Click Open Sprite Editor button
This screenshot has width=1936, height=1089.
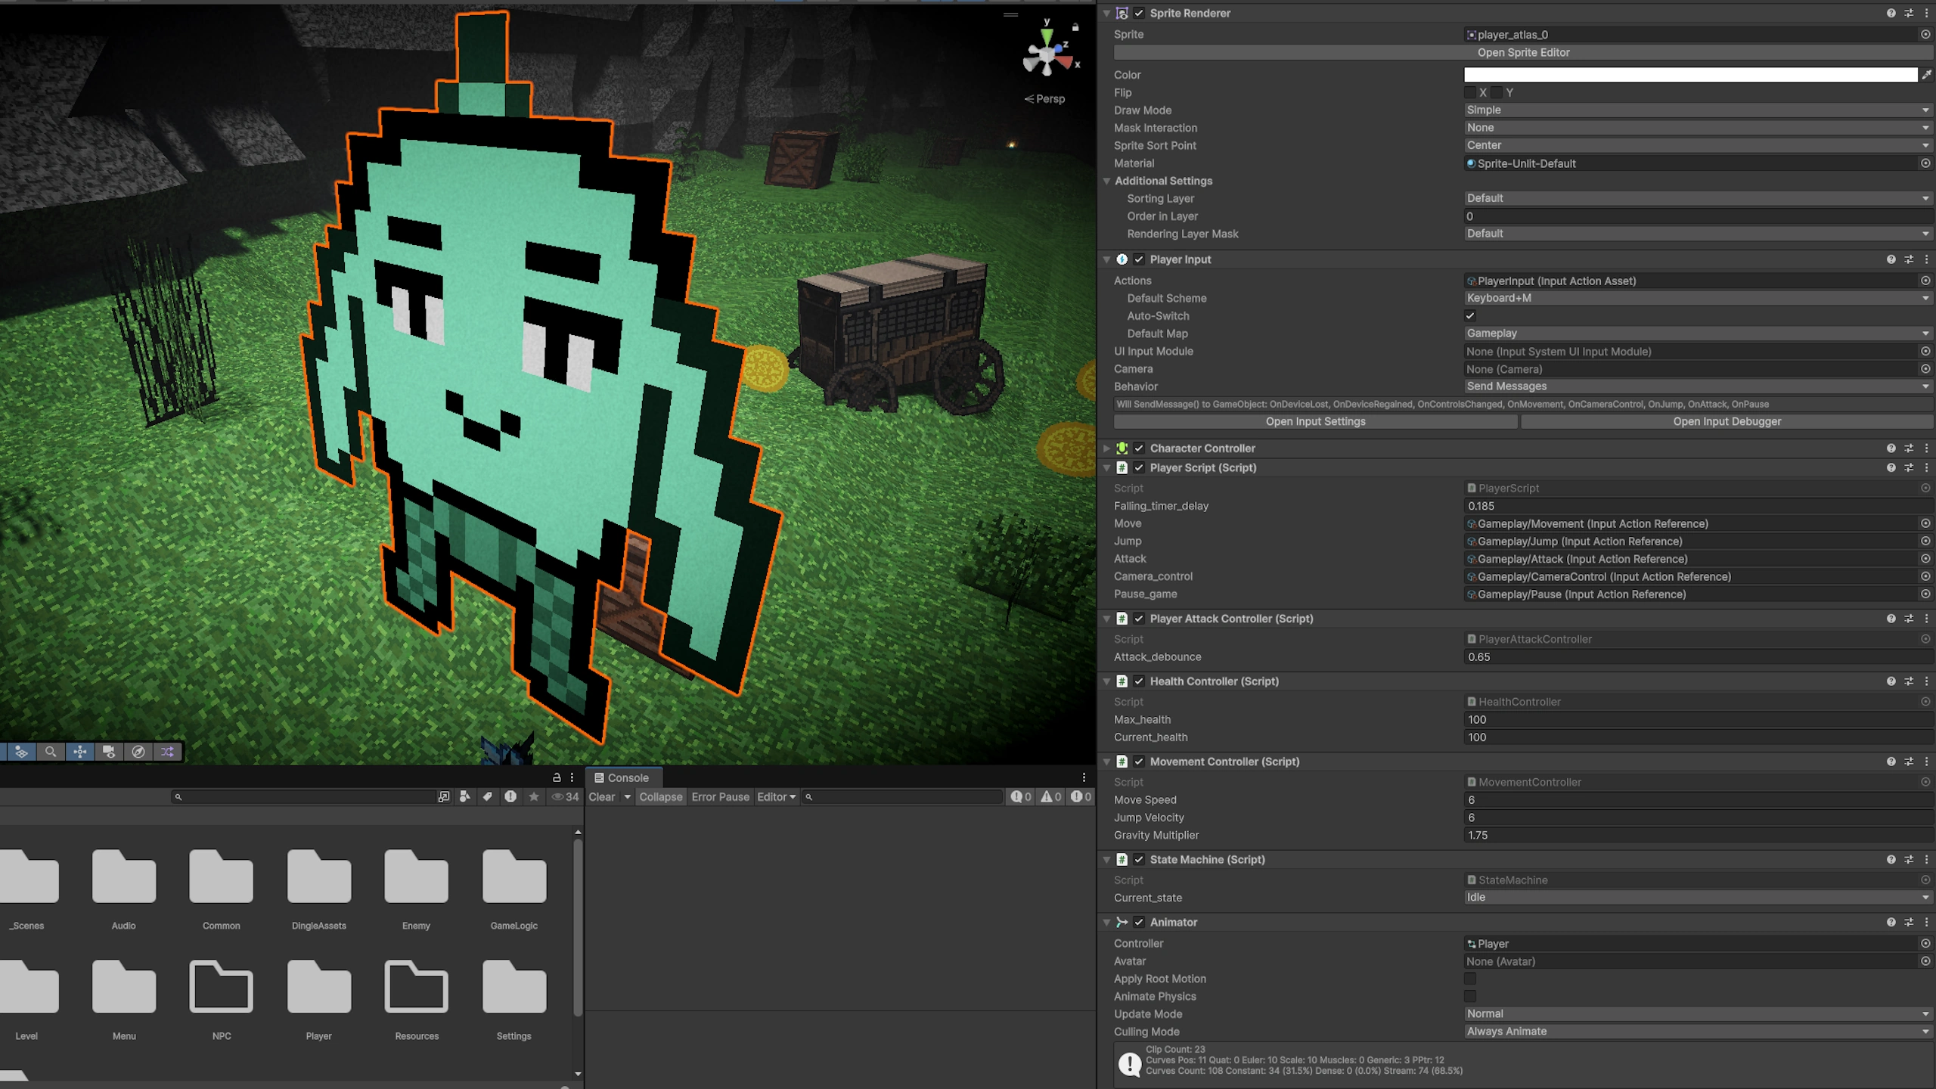(x=1523, y=53)
